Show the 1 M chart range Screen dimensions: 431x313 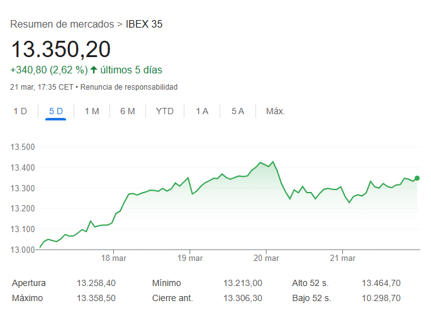click(92, 111)
